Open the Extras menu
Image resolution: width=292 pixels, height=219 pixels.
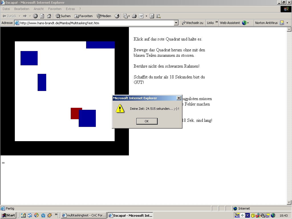(70, 9)
